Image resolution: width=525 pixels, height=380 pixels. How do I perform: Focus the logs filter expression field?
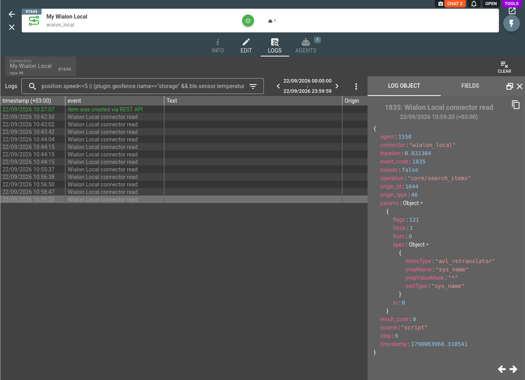(142, 86)
